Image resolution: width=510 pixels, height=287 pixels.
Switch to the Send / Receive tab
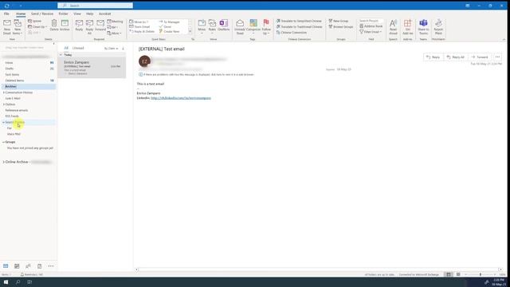point(42,14)
